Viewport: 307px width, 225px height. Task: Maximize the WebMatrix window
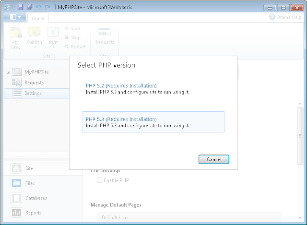pyautogui.click(x=283, y=8)
